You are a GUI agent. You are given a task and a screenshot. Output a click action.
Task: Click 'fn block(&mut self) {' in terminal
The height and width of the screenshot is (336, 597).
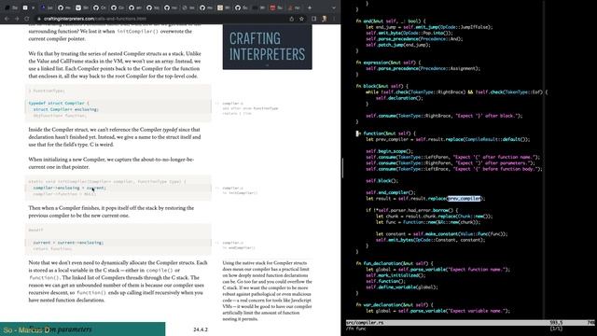(382, 86)
